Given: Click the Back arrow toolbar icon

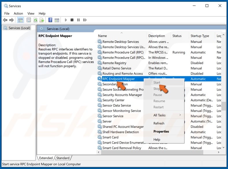Looking at the screenshot, I should click(x=5, y=20).
